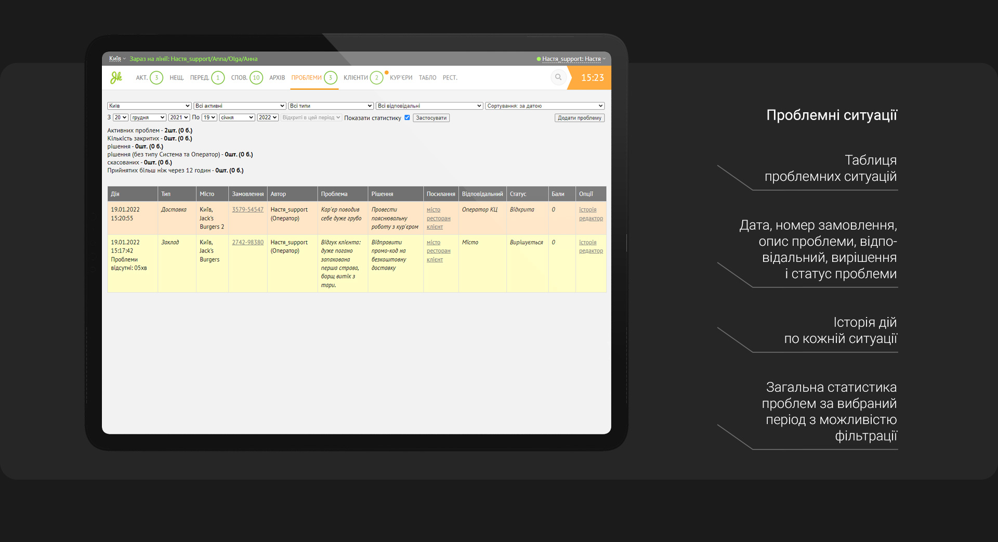Open the end month dropdown січня

click(x=237, y=117)
